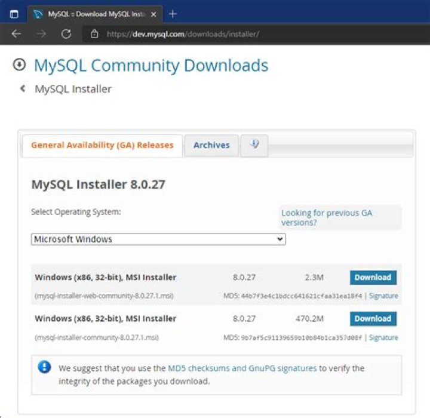Close the MySQL download tab
The height and width of the screenshot is (418, 430).
point(153,14)
